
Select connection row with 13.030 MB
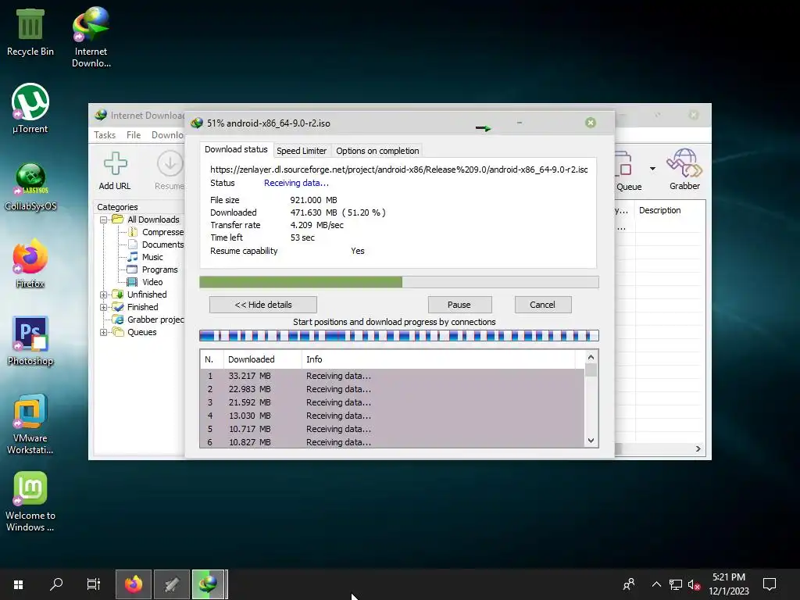coord(392,416)
